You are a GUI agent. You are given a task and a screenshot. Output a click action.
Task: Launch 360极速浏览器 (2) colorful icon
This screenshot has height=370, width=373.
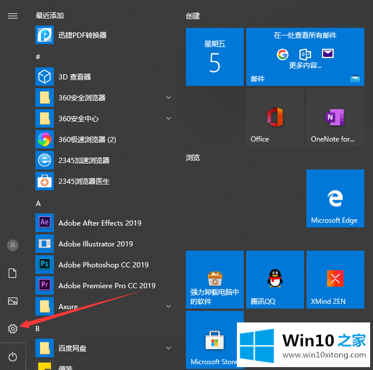click(x=45, y=139)
